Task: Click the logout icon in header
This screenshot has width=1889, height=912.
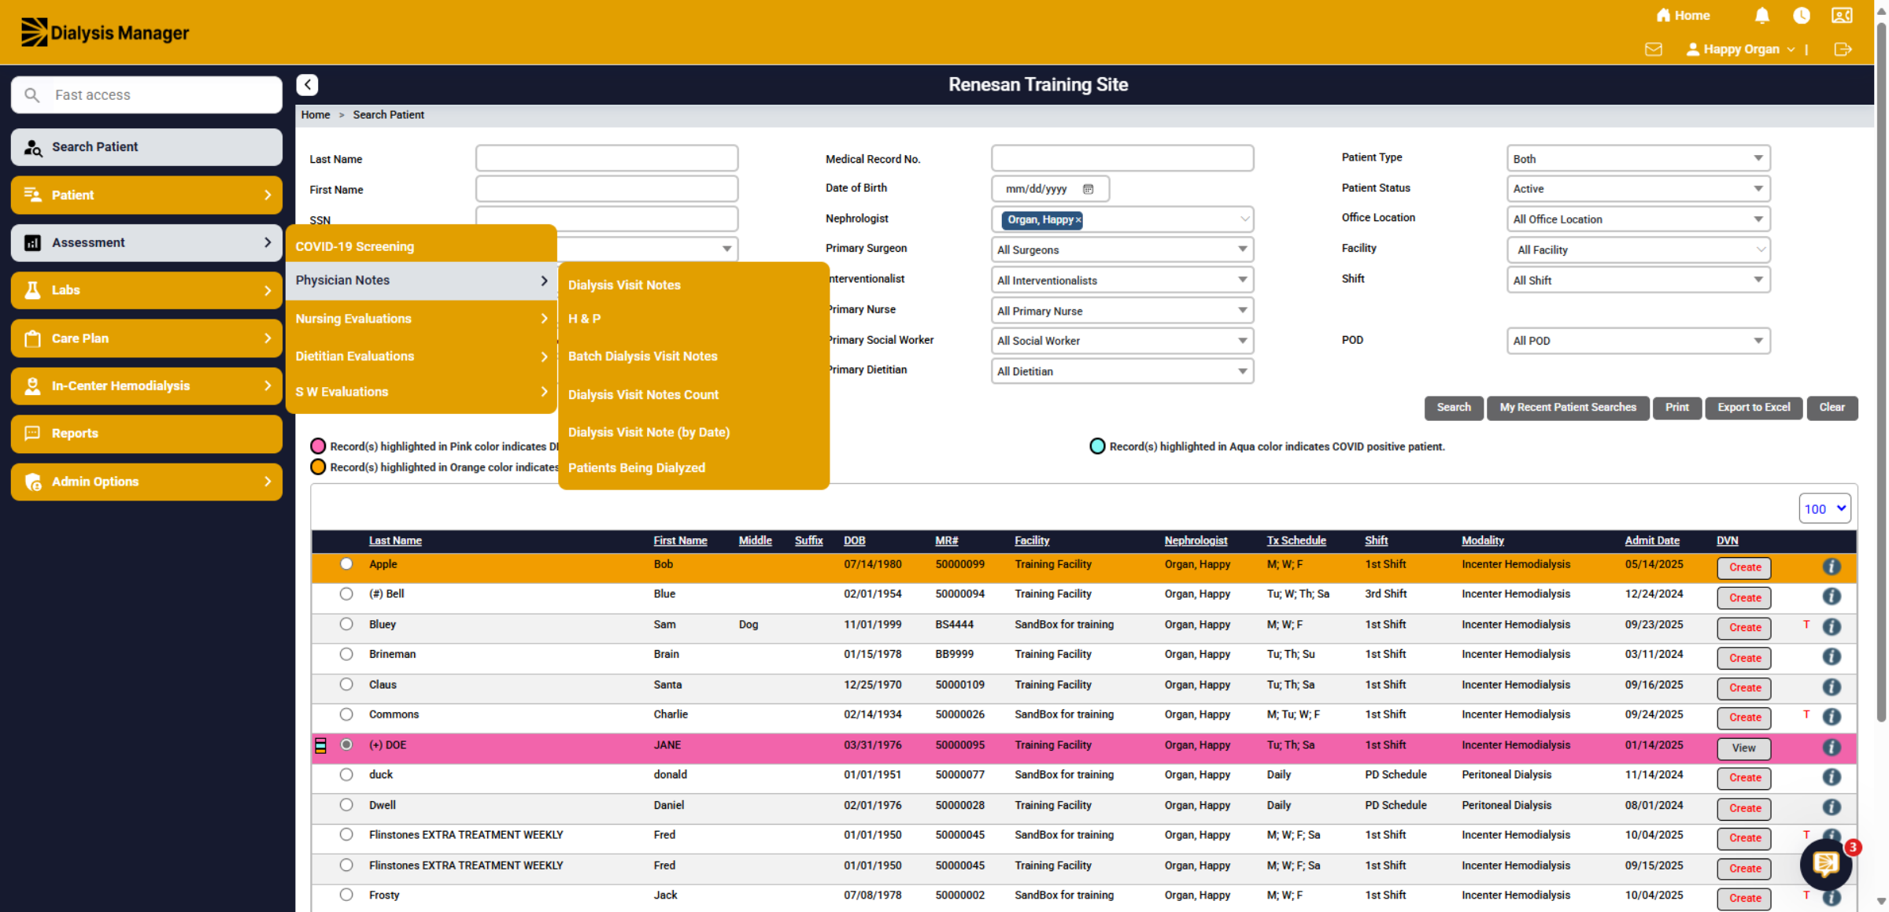Action: pyautogui.click(x=1843, y=50)
